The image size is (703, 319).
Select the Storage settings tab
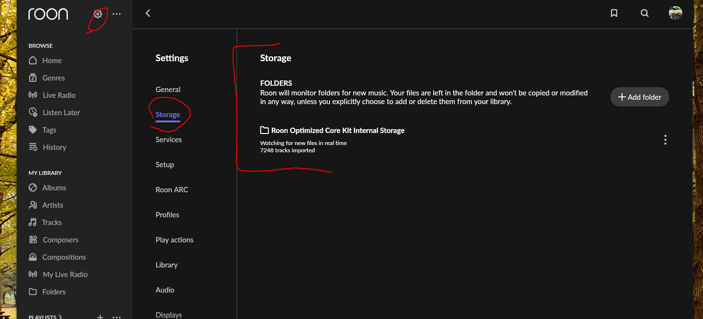[168, 115]
